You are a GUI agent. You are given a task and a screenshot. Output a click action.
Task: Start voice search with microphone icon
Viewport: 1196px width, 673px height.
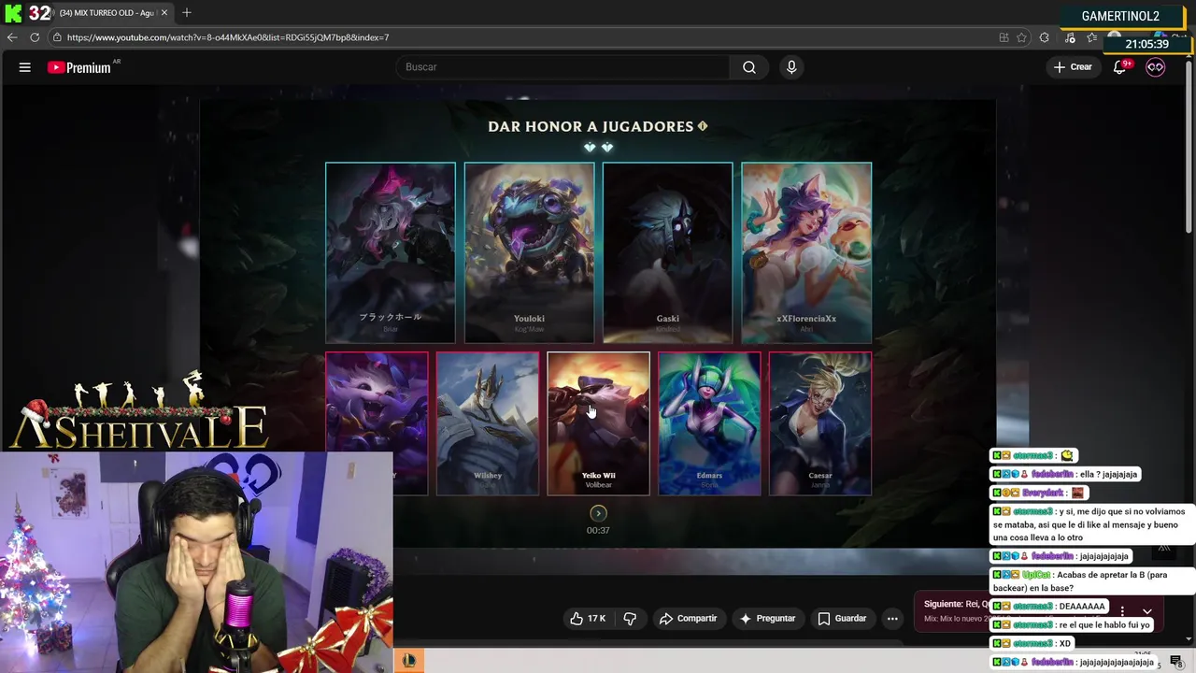(x=791, y=67)
